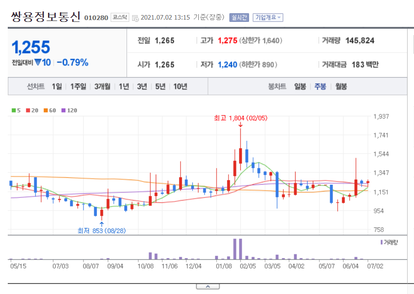Image resolution: width=414 pixels, height=294 pixels.
Task: Click the 하한가 890 limit text
Action: [x=258, y=65]
